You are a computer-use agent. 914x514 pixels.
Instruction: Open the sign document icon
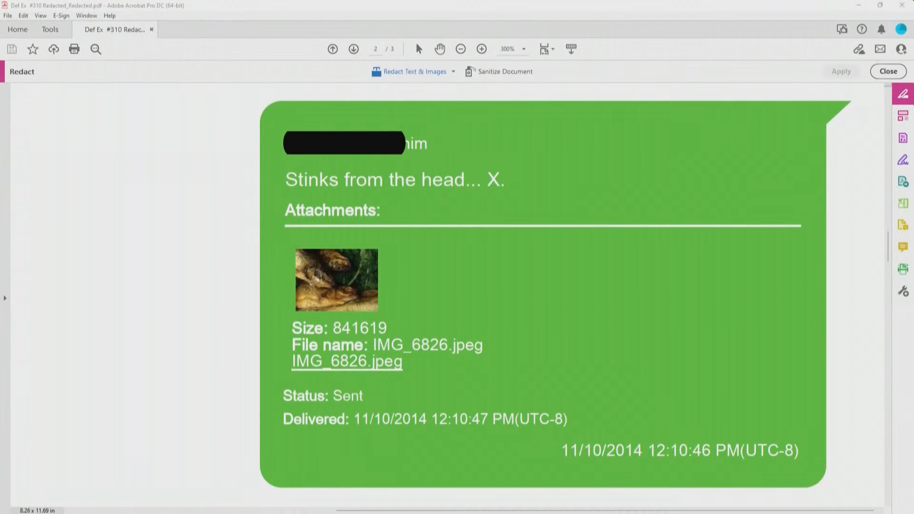click(859, 49)
